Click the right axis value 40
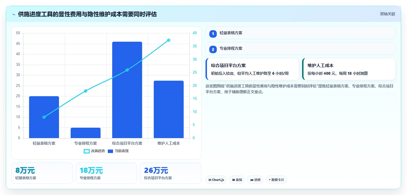 point(195,33)
